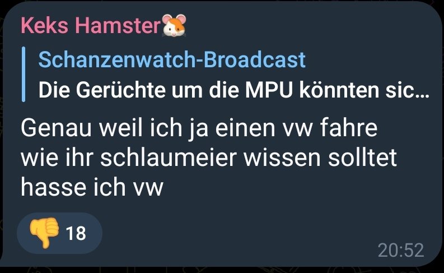The height and width of the screenshot is (273, 444).
Task: Toggle the thumbs-down reaction pill showing 18
Action: coord(59,233)
